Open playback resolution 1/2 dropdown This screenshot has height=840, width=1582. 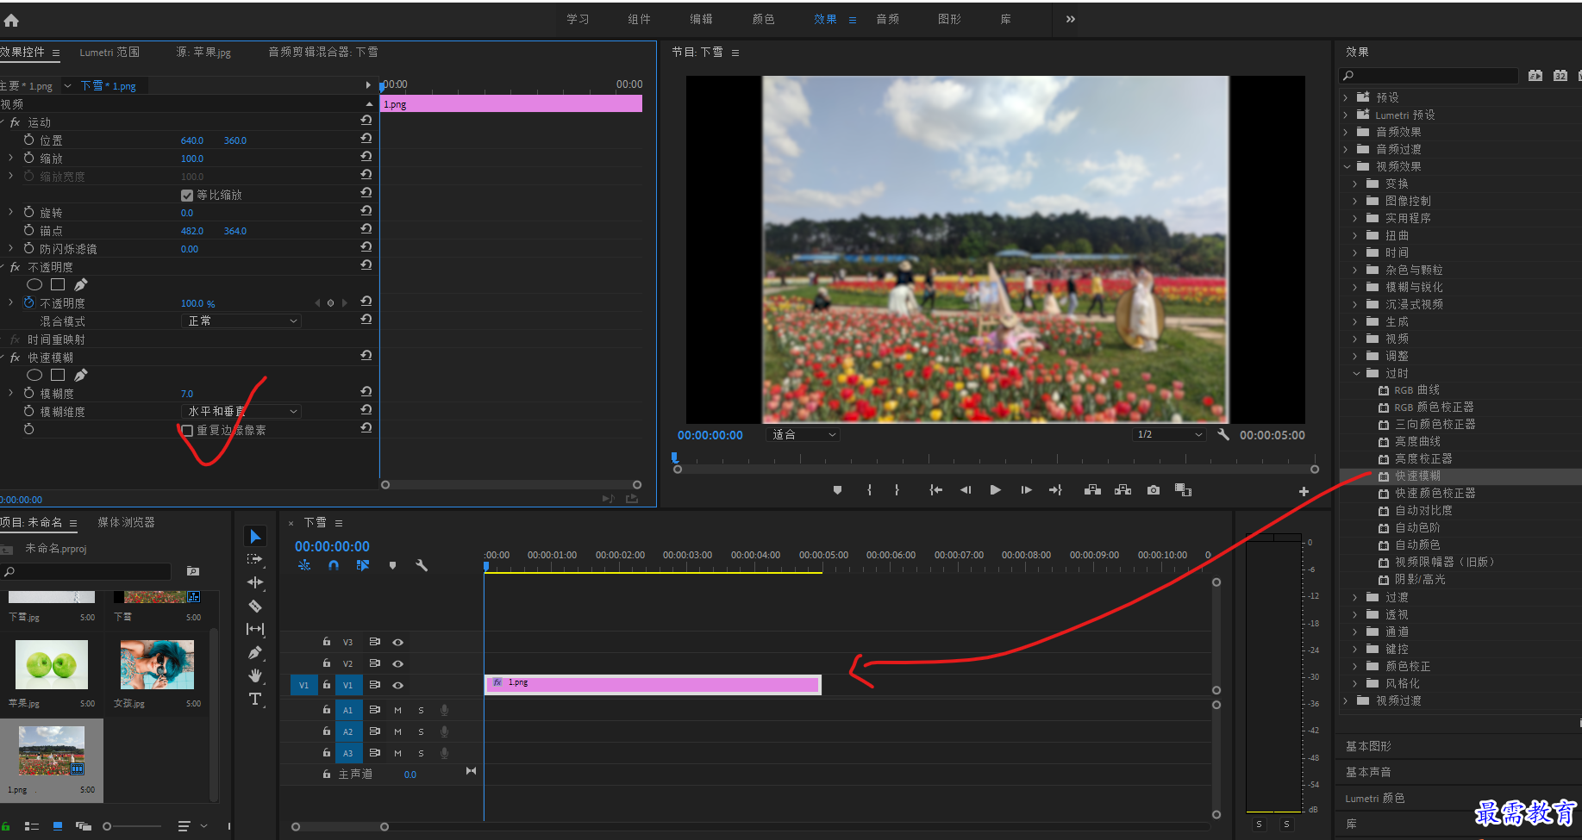pos(1170,435)
